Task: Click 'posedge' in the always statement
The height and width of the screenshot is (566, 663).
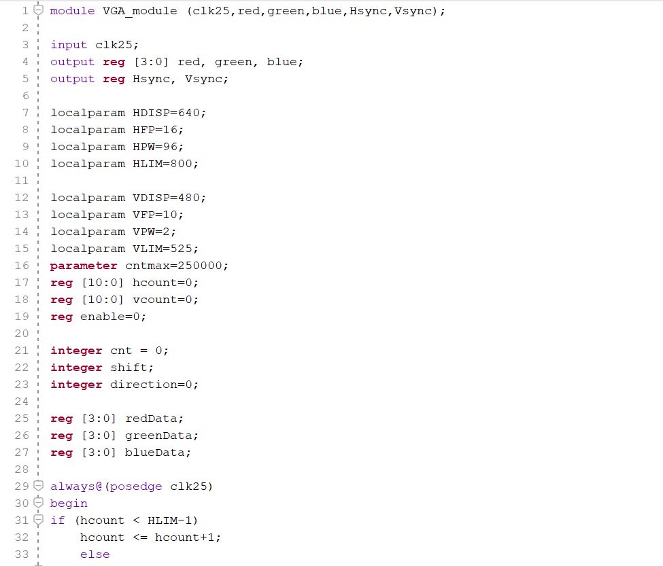Action: (136, 487)
